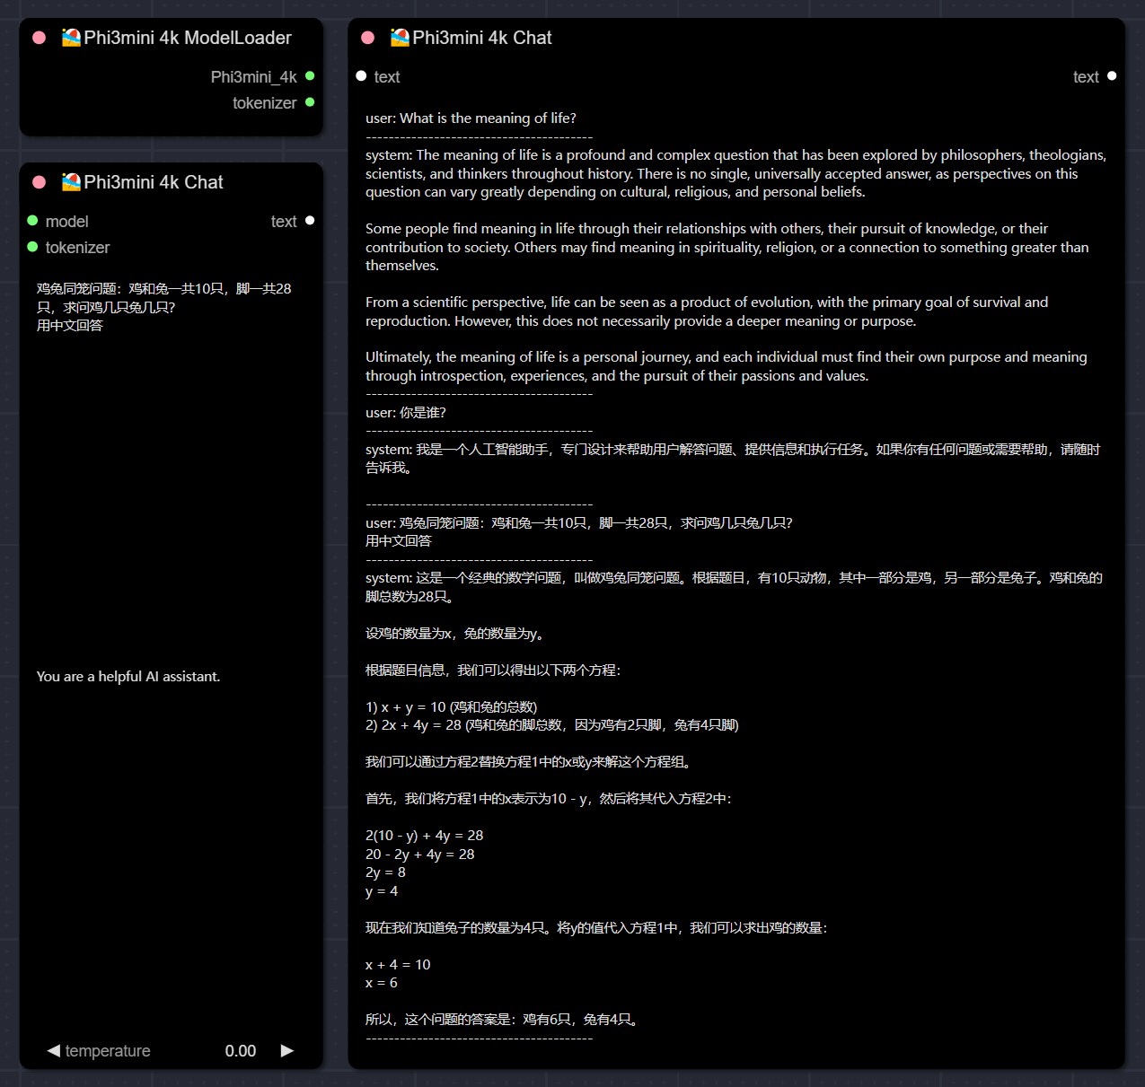Increase temperature with the right arrow
Viewport: 1145px width, 1087px height.
[287, 1050]
